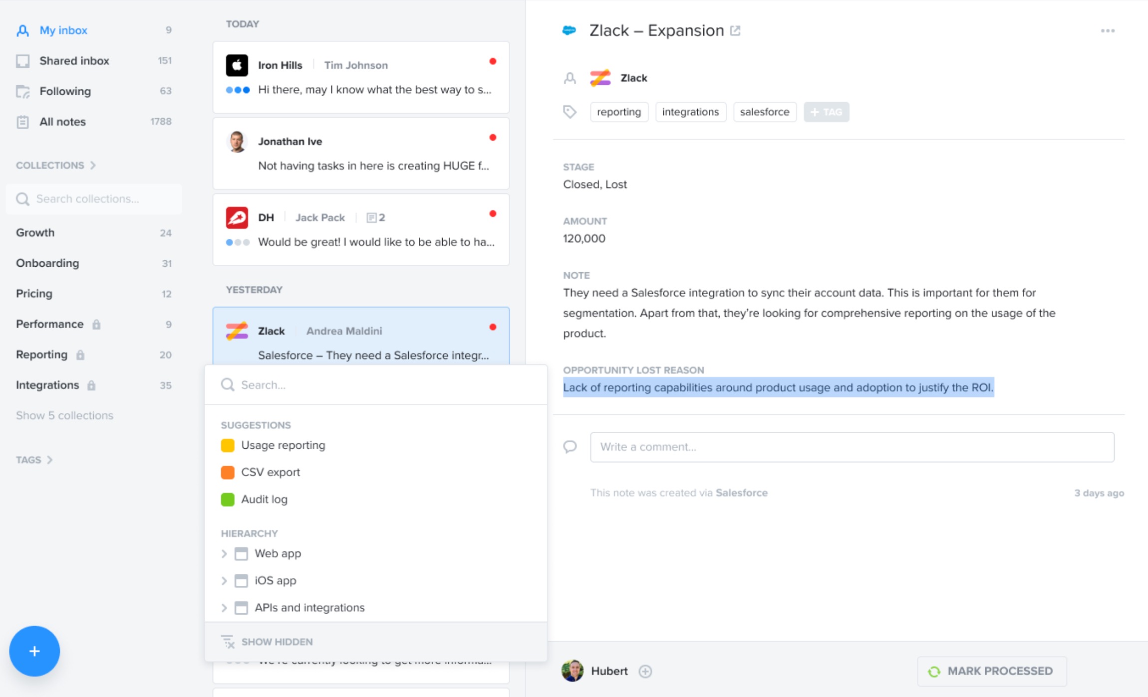Toggle unread red dot on DH note
The width and height of the screenshot is (1148, 697).
point(493,214)
